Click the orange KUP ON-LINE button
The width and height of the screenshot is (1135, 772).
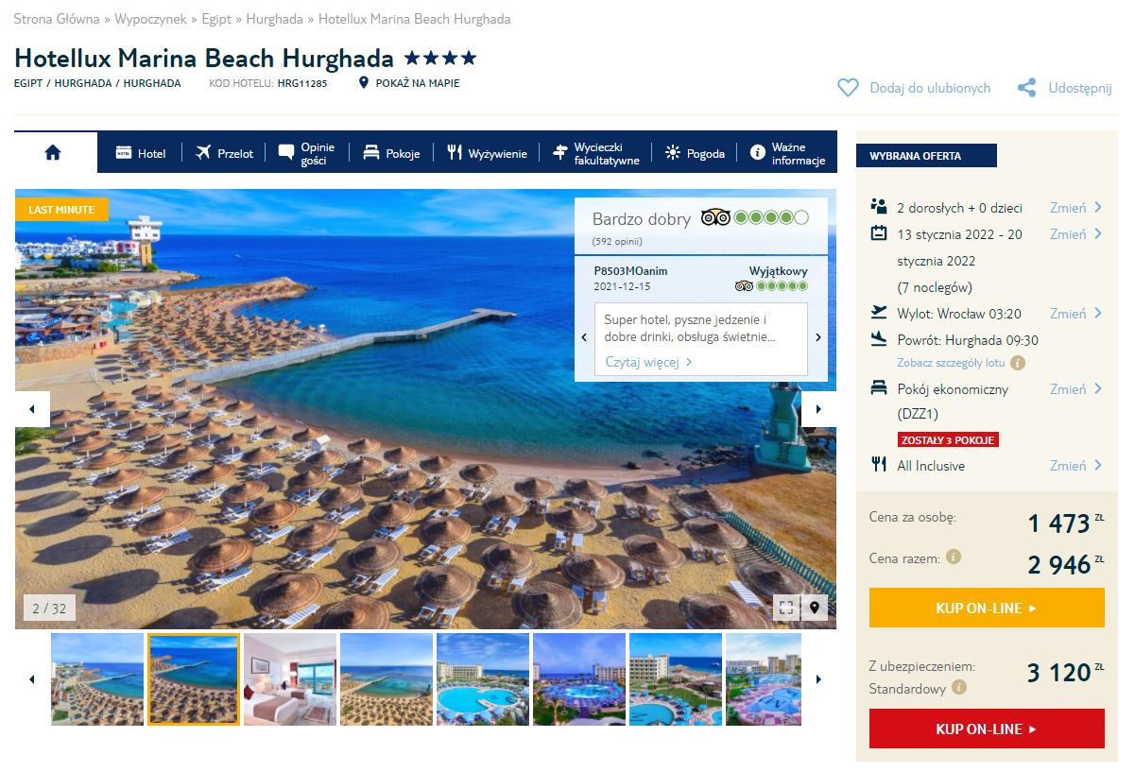point(987,608)
